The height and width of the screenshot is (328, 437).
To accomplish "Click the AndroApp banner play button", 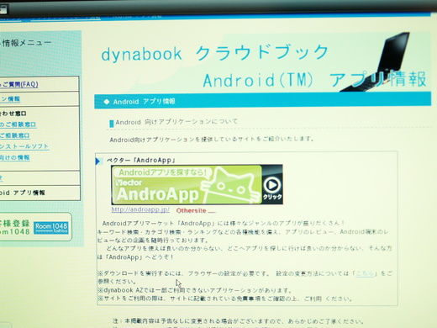I will click(271, 185).
